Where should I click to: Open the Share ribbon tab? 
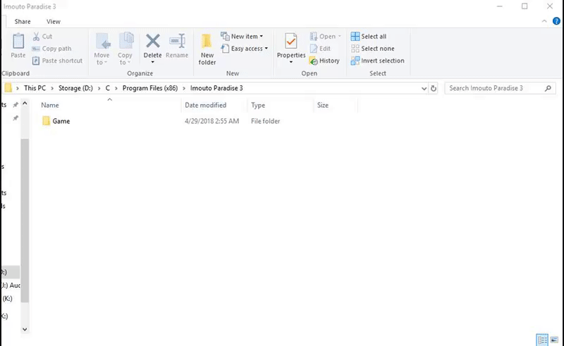coord(23,22)
